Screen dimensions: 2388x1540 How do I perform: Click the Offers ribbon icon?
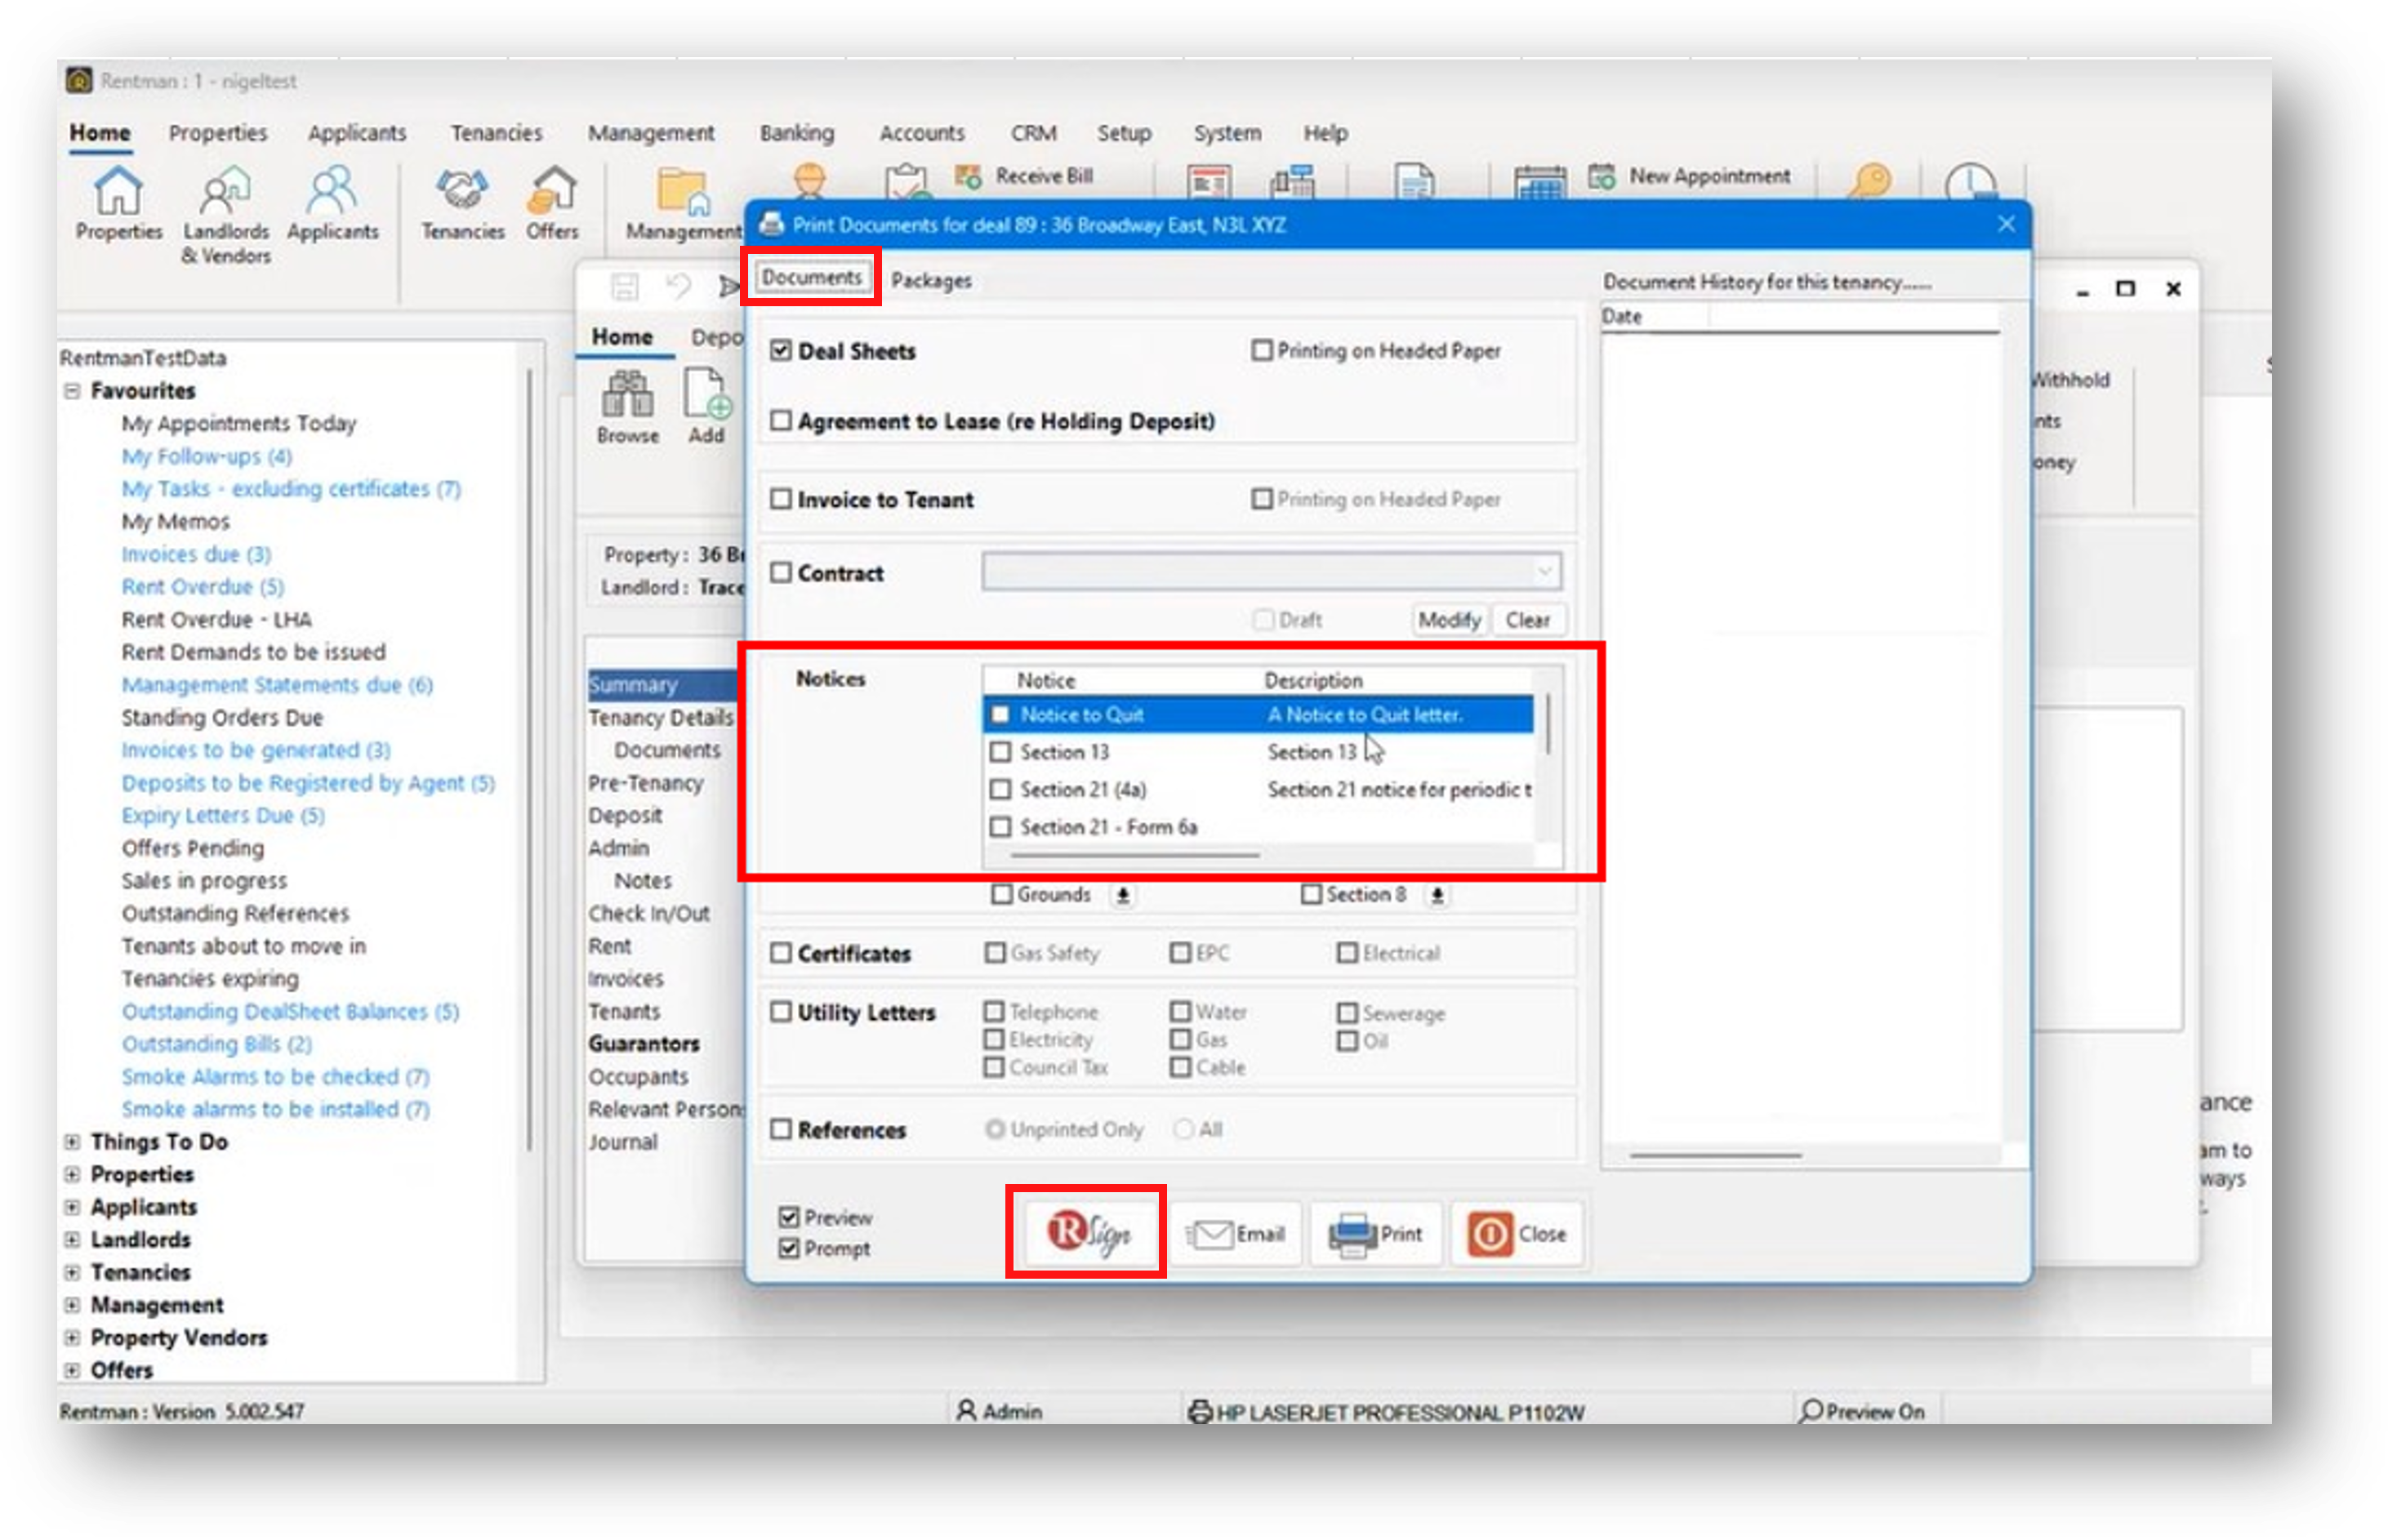[552, 192]
